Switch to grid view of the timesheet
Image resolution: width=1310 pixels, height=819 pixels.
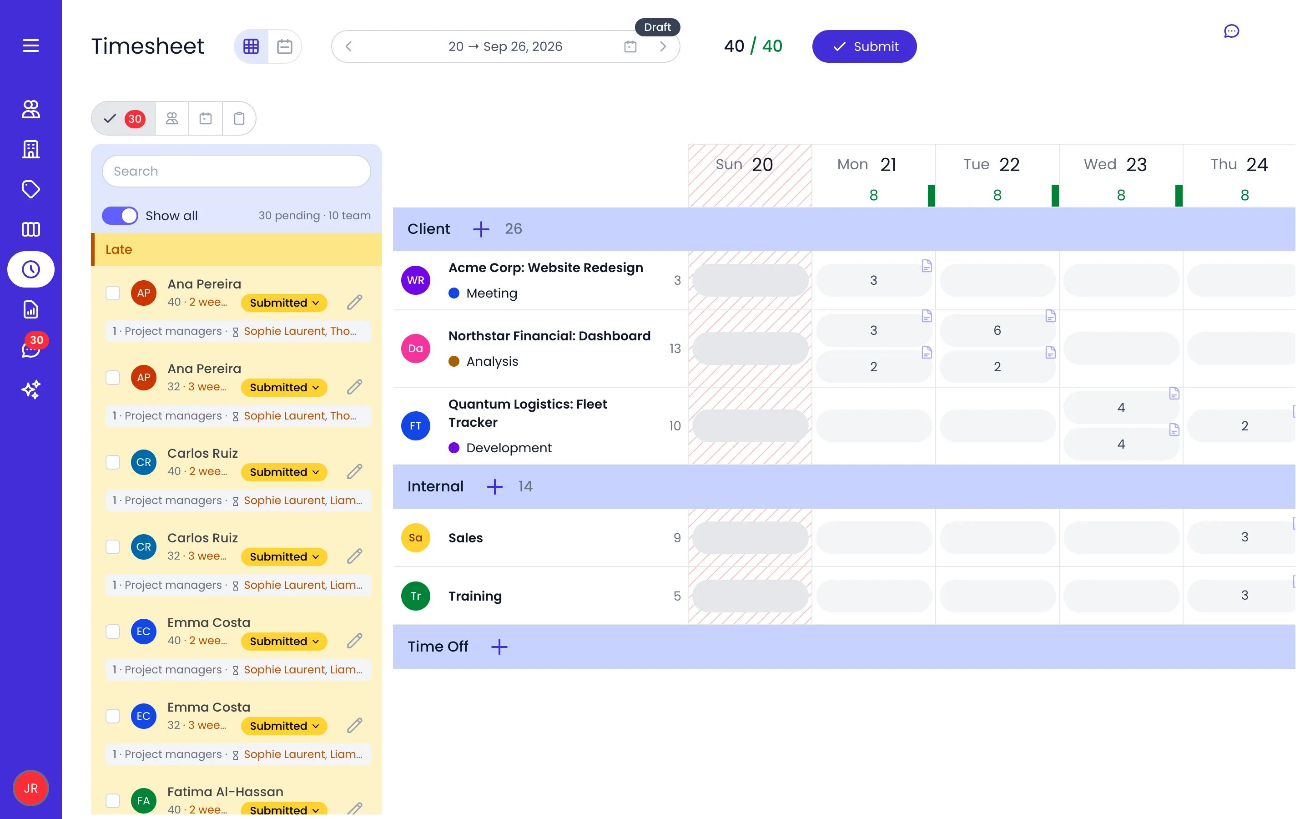tap(251, 46)
